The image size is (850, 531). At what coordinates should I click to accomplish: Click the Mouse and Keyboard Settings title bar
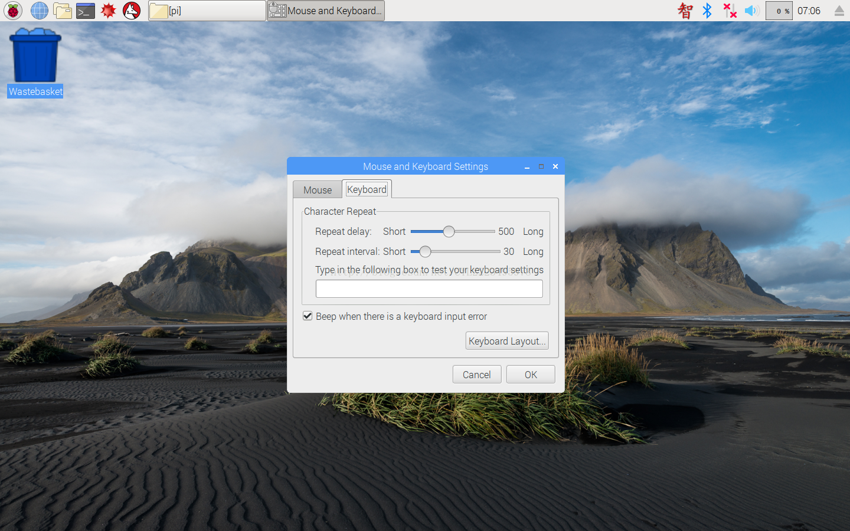tap(426, 166)
